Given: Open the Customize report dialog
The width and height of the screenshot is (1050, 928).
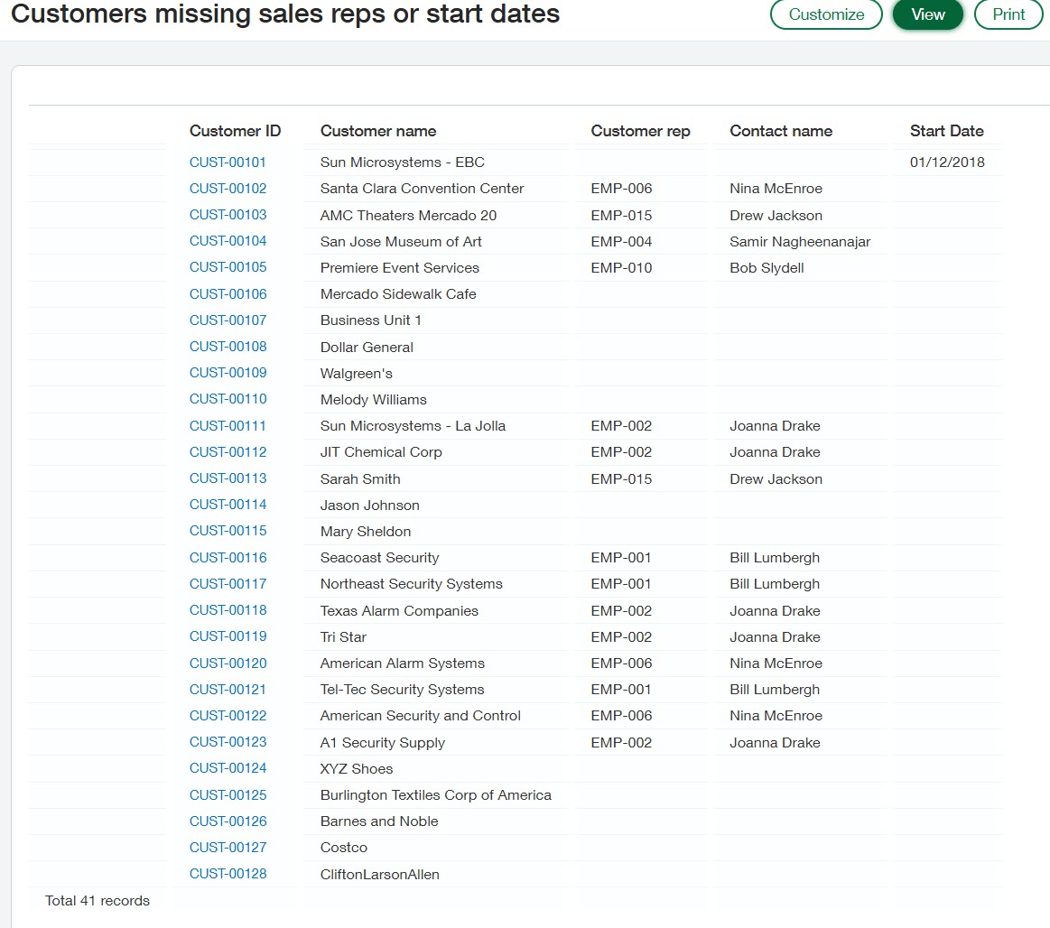Looking at the screenshot, I should pyautogui.click(x=824, y=14).
